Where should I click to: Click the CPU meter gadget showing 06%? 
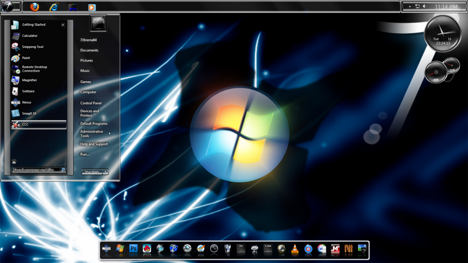pos(436,73)
